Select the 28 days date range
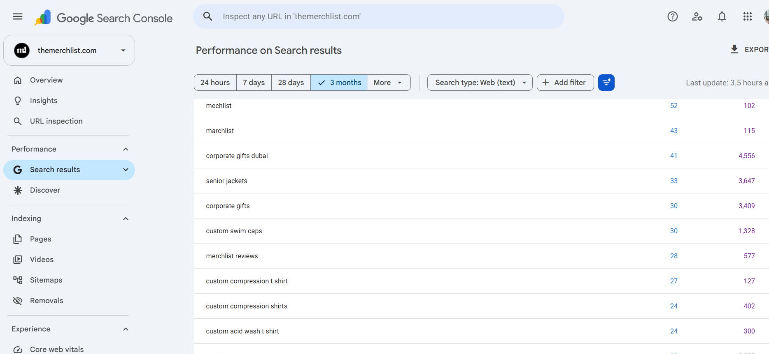This screenshot has height=354, width=769. 291,83
